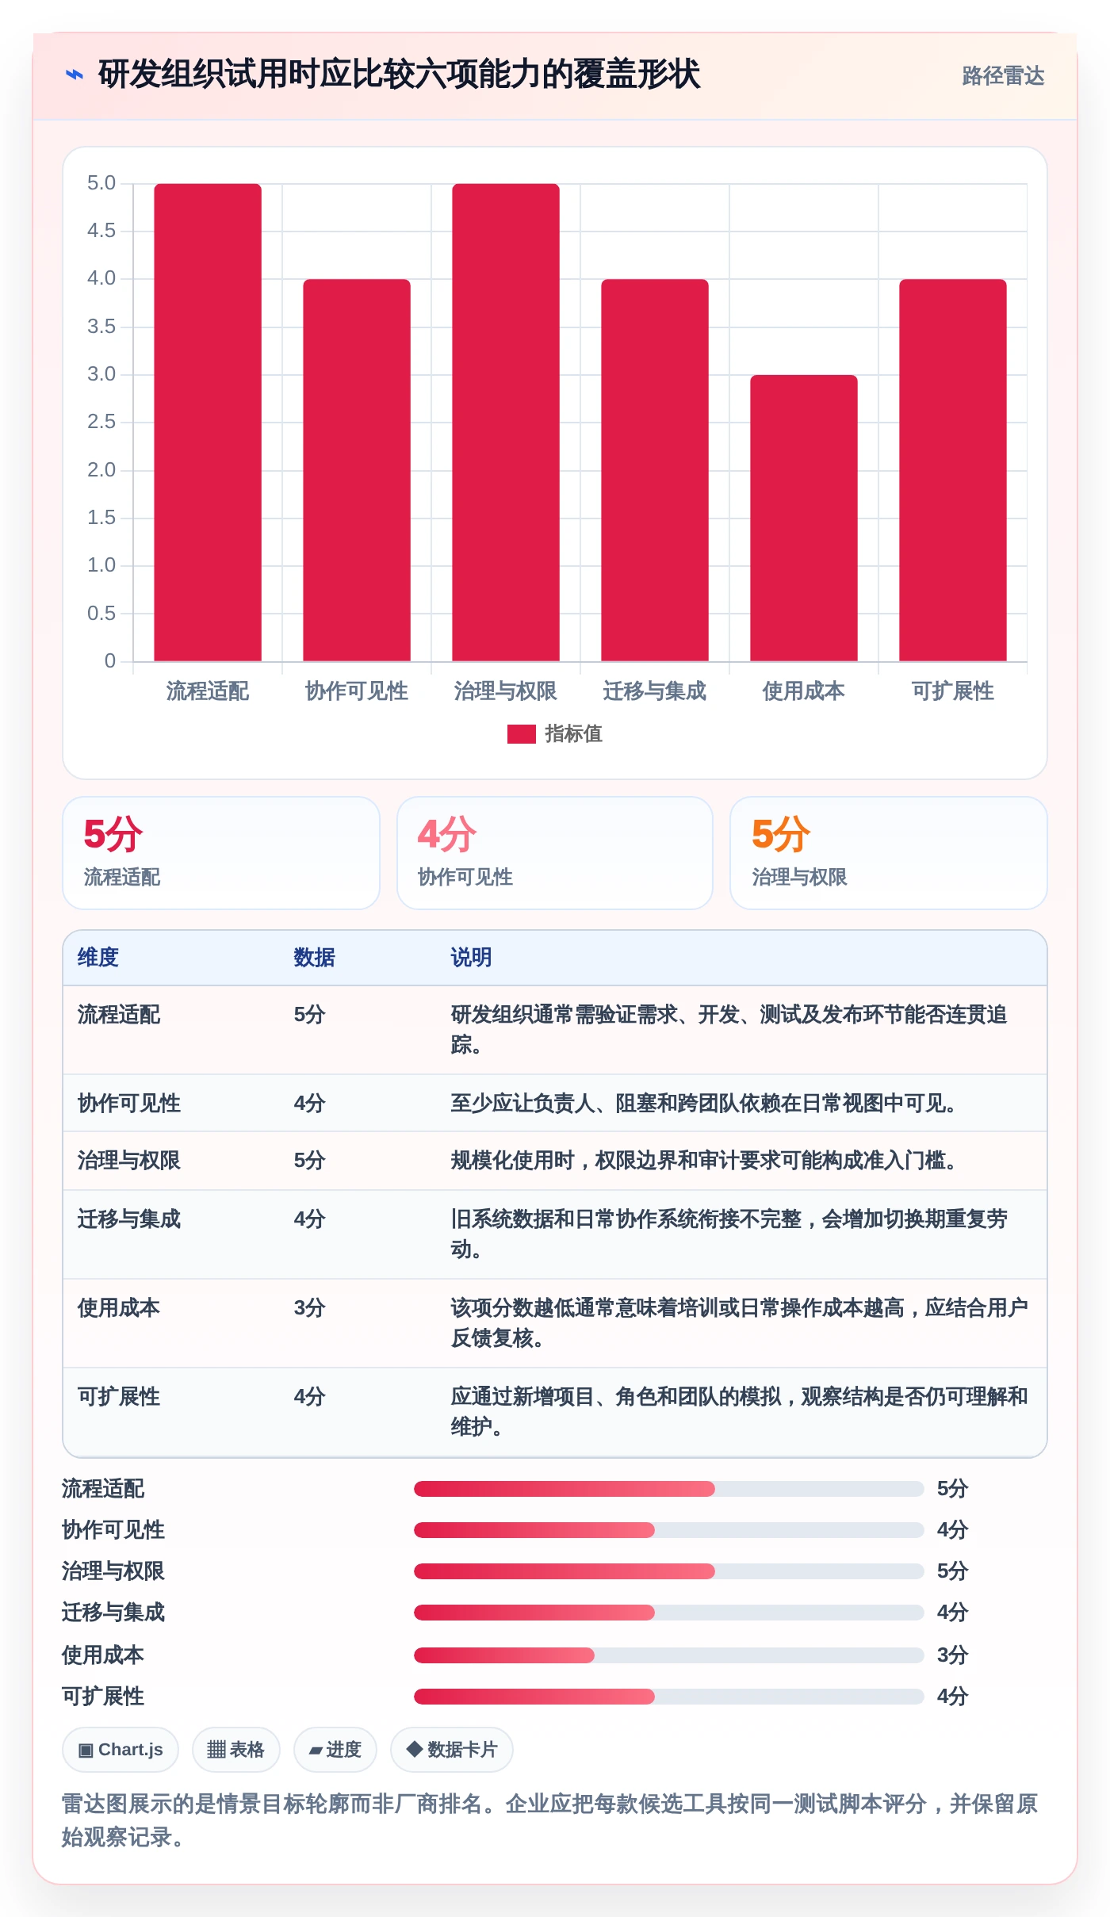The height and width of the screenshot is (1917, 1110).
Task: Open the 5分 治理与权限 data card
Action: click(x=889, y=853)
